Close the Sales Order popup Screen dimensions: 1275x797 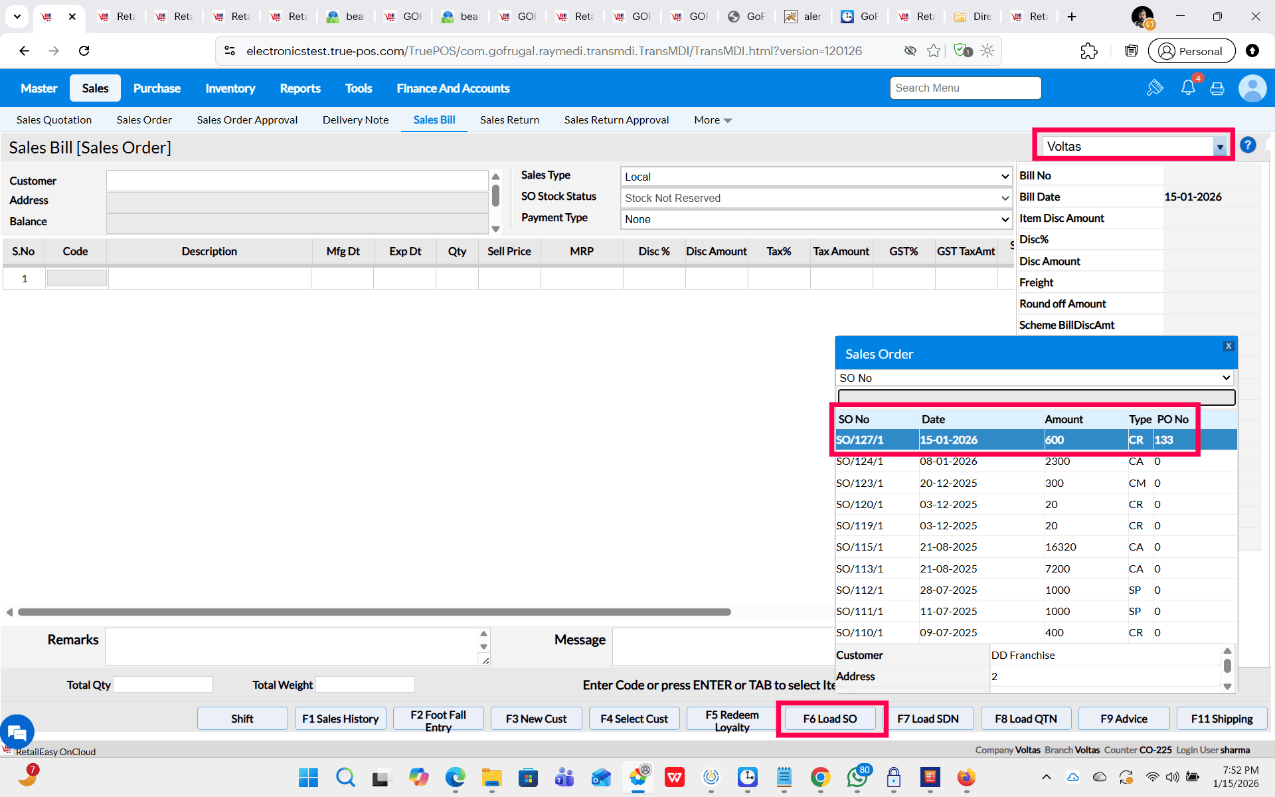coord(1229,346)
